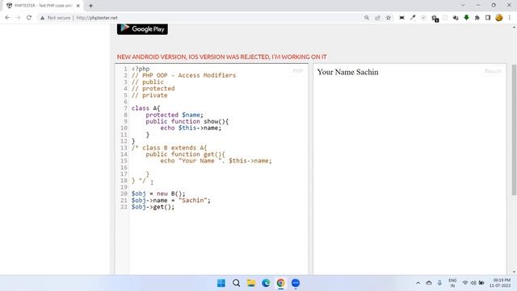Click the '$obj->get();' code line
Viewport: 517px width, 291px height.
153,207
